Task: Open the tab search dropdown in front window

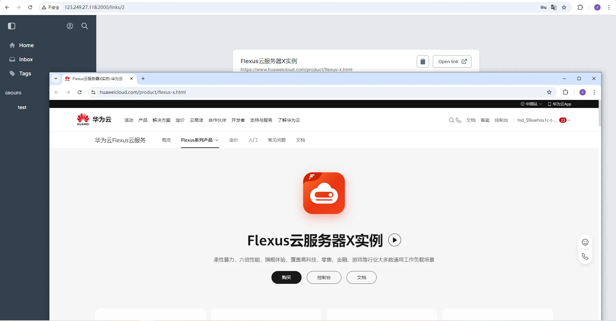Action: (x=56, y=78)
